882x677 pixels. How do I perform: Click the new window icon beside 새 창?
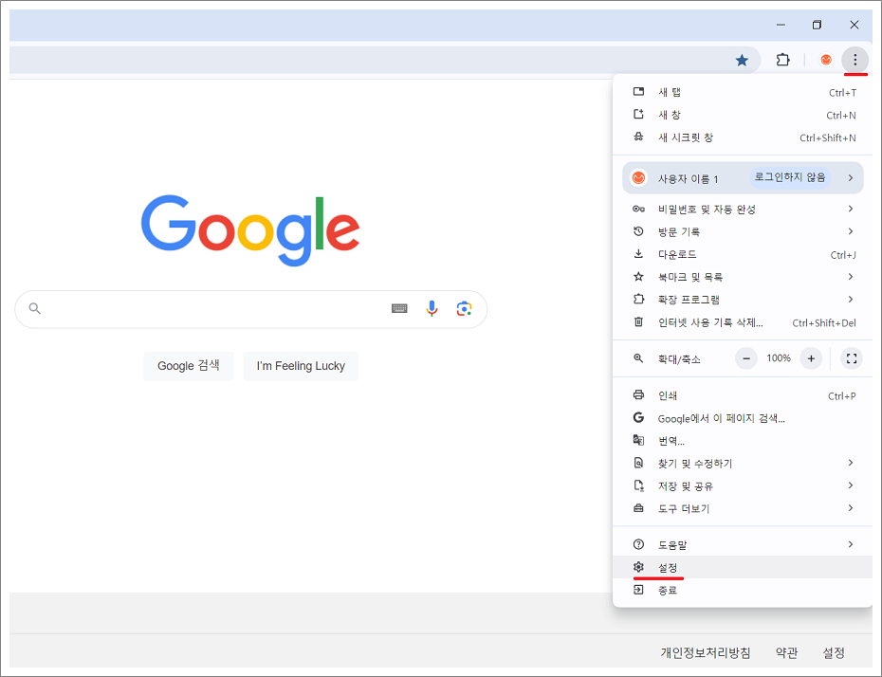pyautogui.click(x=638, y=114)
